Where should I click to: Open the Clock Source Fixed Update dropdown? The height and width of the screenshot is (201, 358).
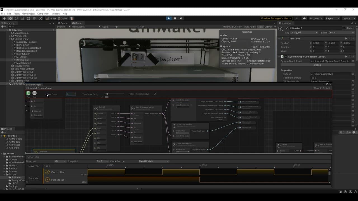[154, 161]
